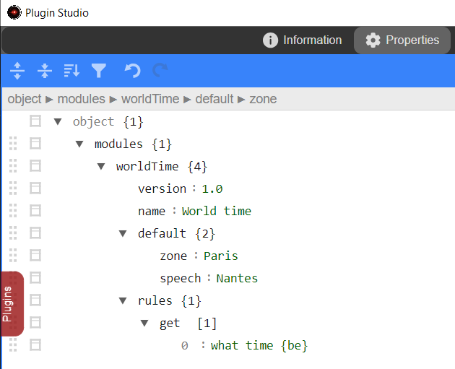Collapse the get [1] array
The width and height of the screenshot is (455, 369).
point(144,323)
